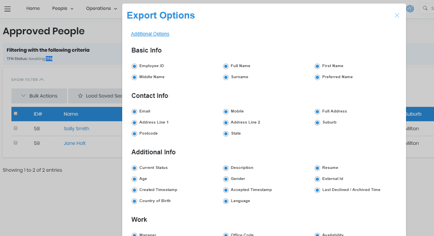Click the search magnifier icon
434x236 pixels.
pos(425,8)
